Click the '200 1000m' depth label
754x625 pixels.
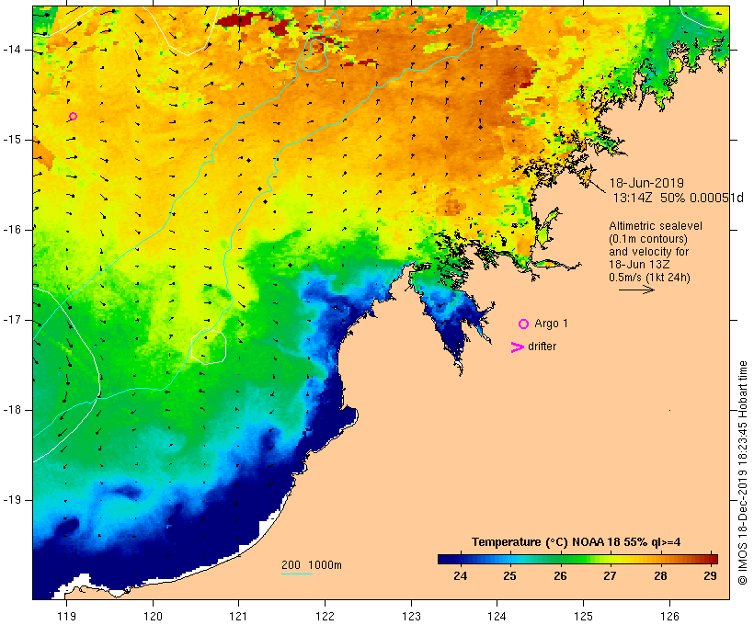pos(312,565)
